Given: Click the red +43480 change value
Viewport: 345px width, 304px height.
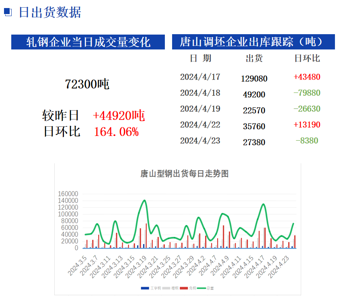Looking at the screenshot, I should coord(307,77).
